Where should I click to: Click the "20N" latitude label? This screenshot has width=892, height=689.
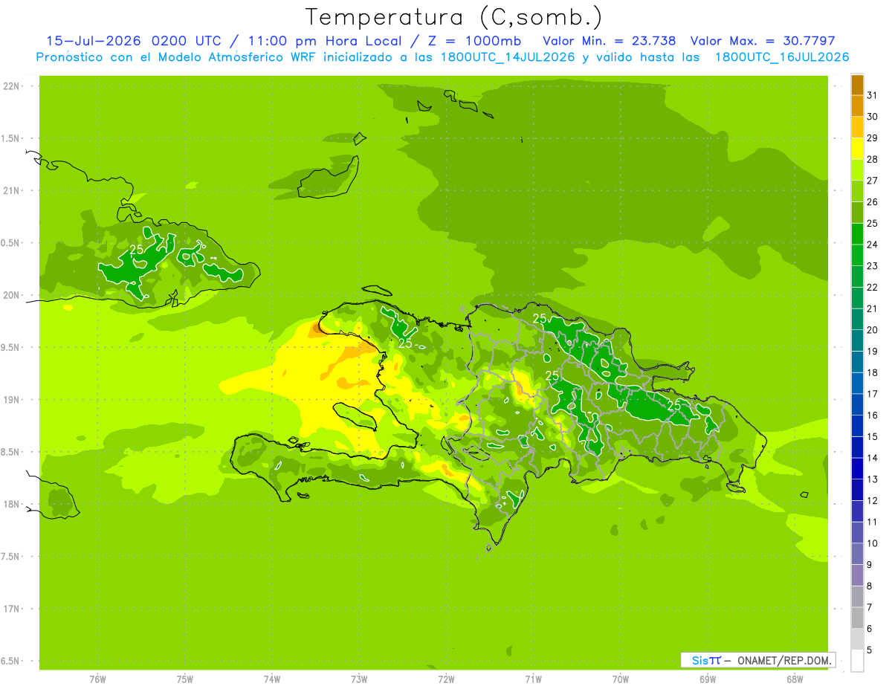(11, 295)
